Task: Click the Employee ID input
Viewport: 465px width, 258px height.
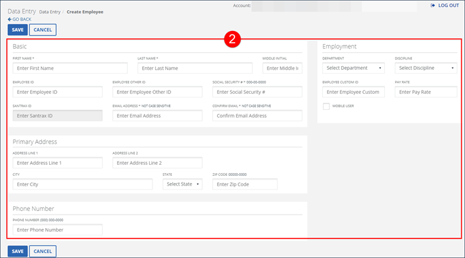Action: [x=57, y=92]
